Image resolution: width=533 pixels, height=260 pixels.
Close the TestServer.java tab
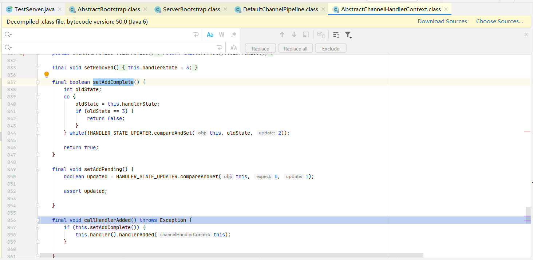tap(60, 9)
